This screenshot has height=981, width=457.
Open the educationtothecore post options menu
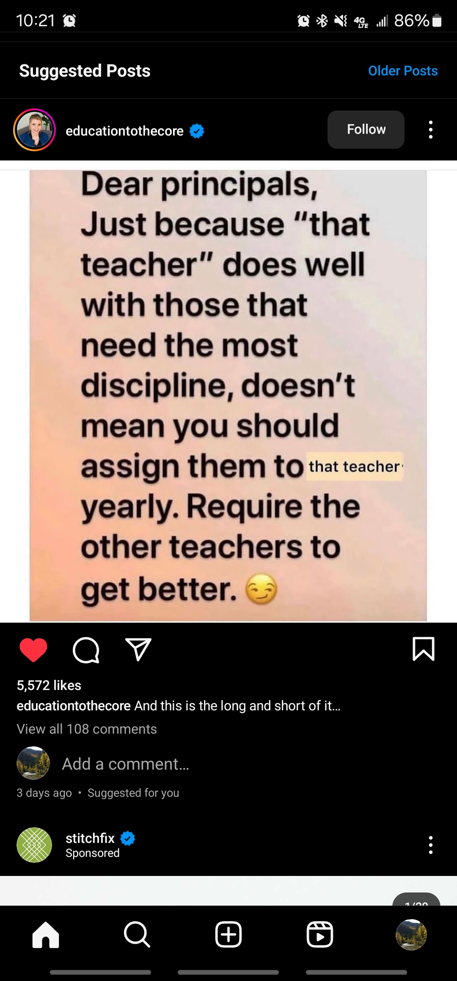pos(431,130)
